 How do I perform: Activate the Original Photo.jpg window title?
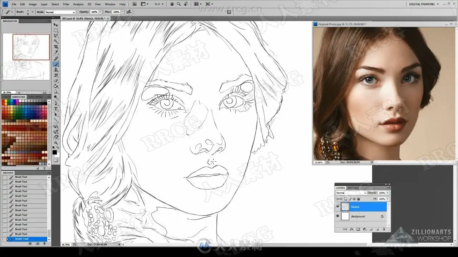340,24
